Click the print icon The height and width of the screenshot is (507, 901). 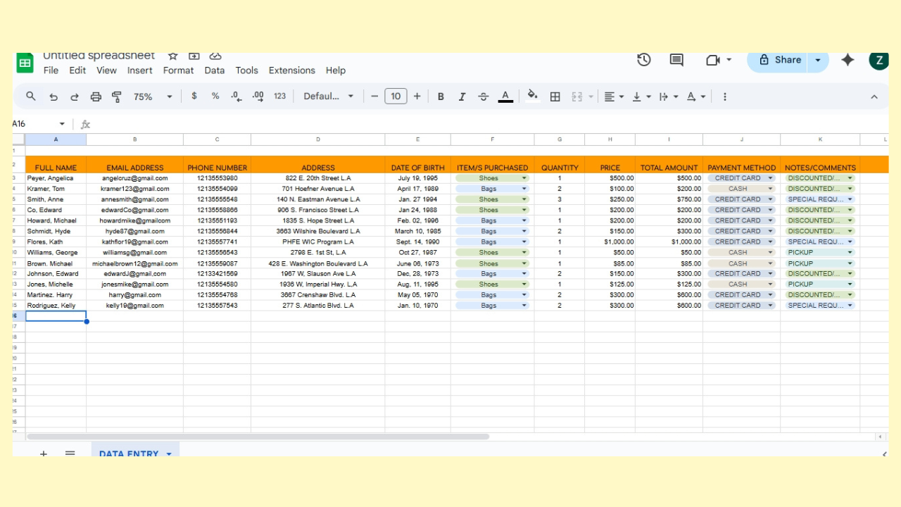(x=96, y=96)
